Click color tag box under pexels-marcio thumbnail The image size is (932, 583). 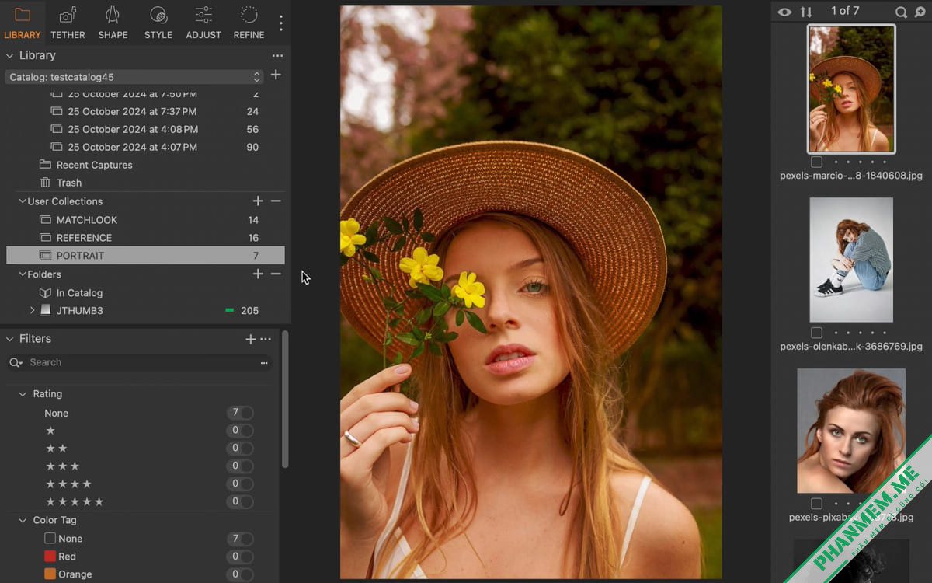(x=816, y=162)
